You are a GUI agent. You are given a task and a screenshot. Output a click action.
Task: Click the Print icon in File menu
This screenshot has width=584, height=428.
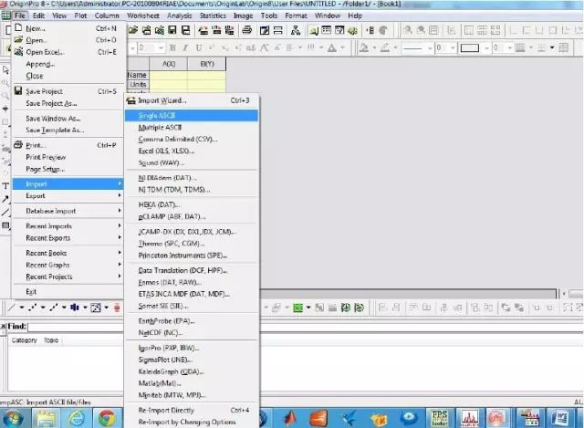[18, 145]
